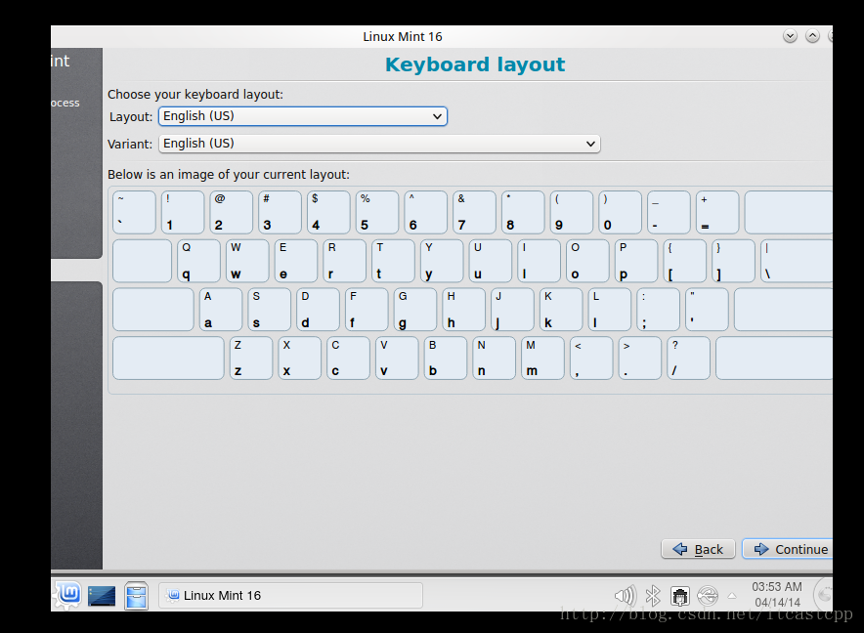Click the volume speaker tray icon

[625, 596]
